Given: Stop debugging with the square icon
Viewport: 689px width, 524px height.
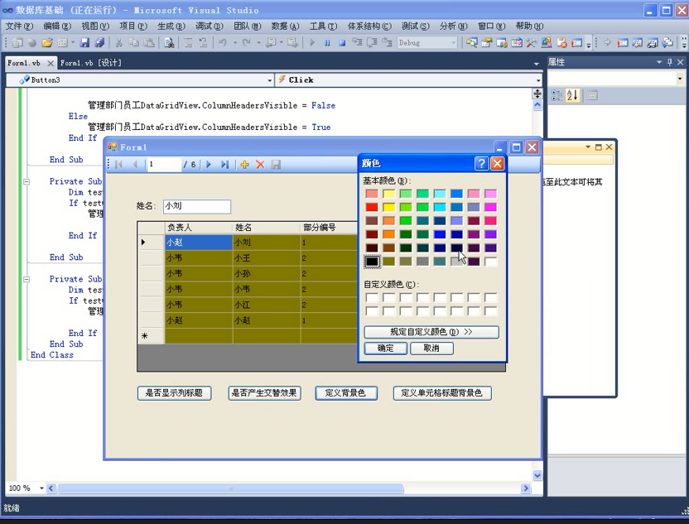Looking at the screenshot, I should [342, 42].
